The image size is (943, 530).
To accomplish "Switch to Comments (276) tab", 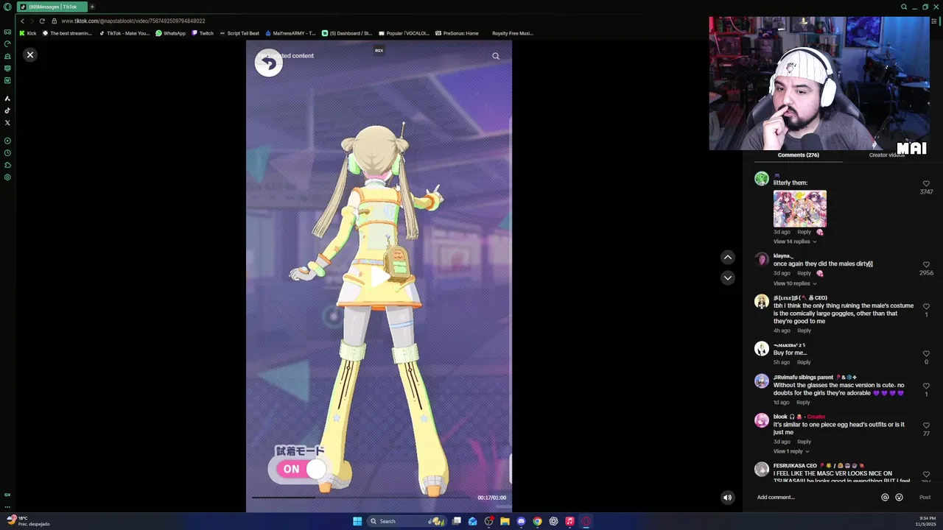I will tap(798, 155).
